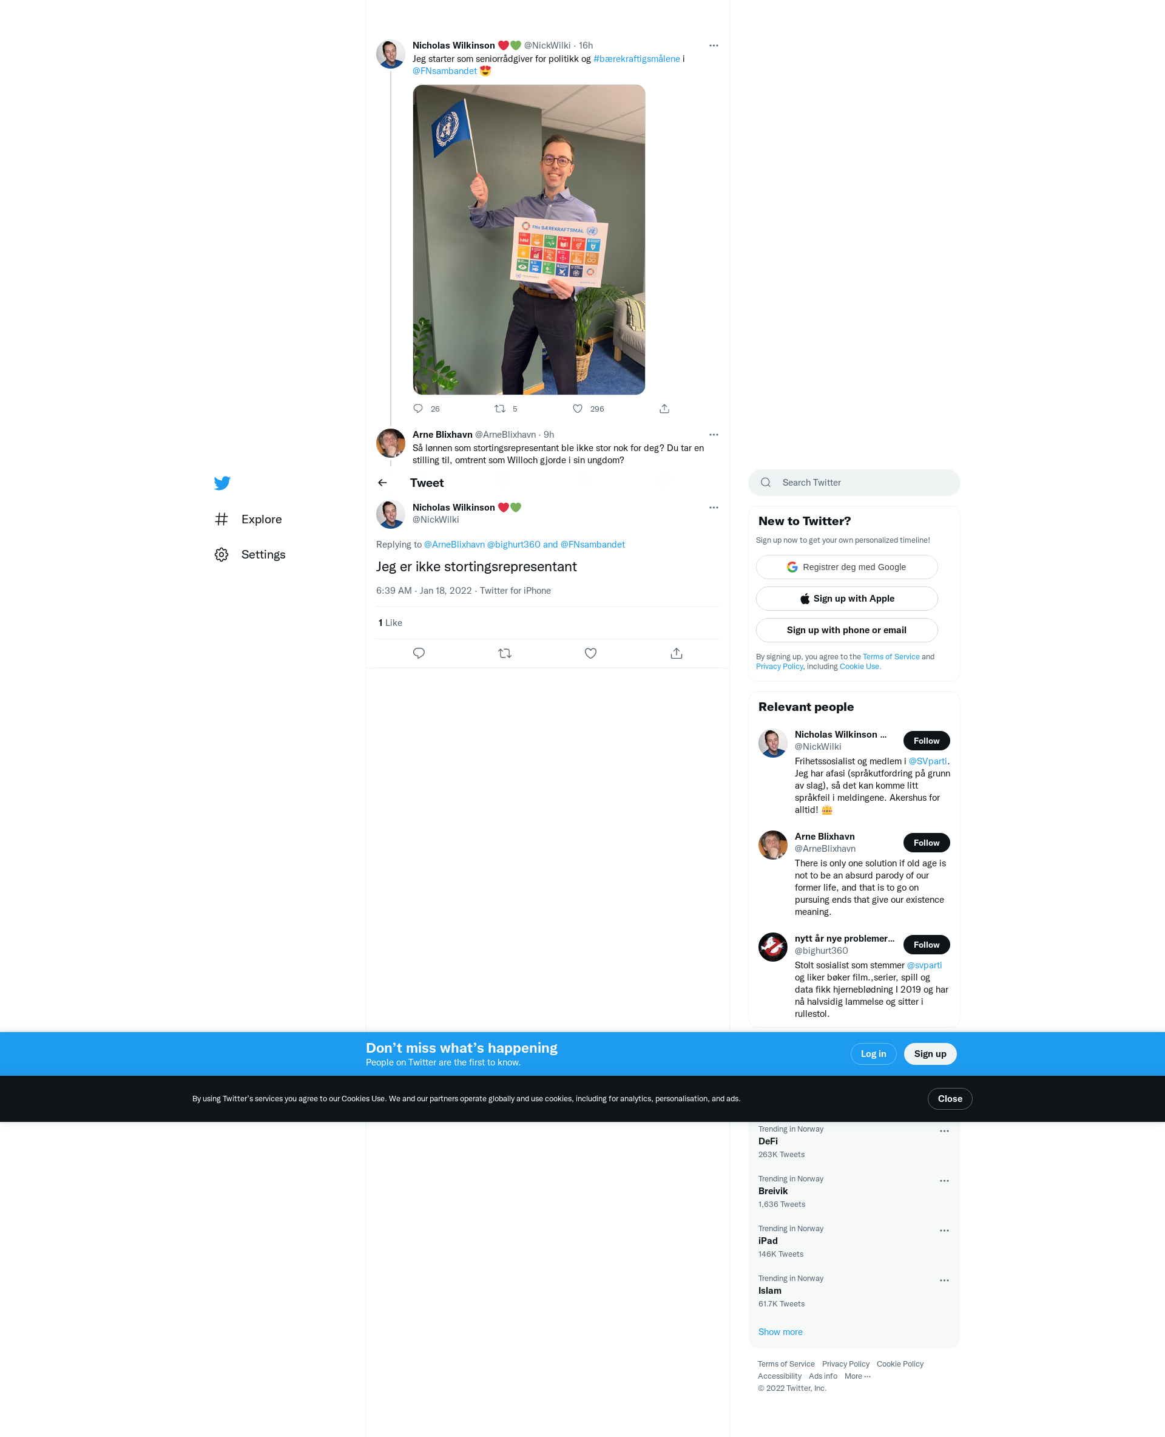Screen dimensions: 1165x1437
Task: Reply to the main tweet via comment icon
Action: click(419, 653)
